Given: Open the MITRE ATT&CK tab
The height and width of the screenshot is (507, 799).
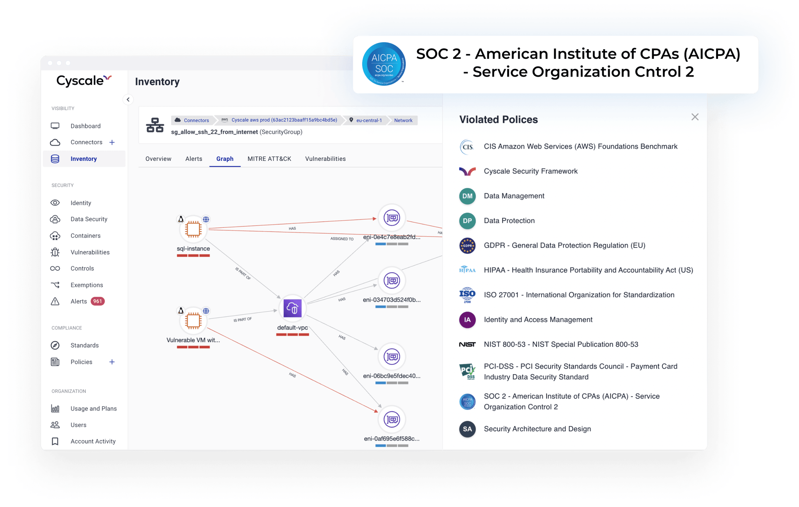Looking at the screenshot, I should [x=269, y=159].
